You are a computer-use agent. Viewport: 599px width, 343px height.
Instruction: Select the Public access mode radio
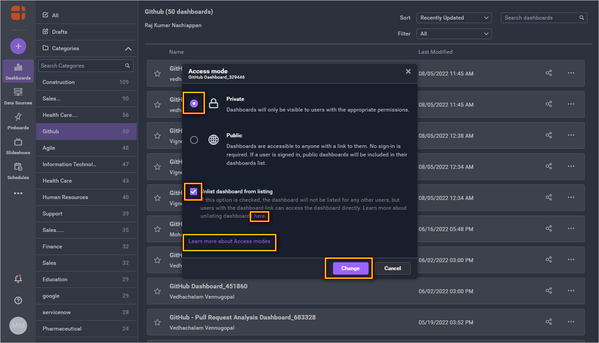(194, 140)
